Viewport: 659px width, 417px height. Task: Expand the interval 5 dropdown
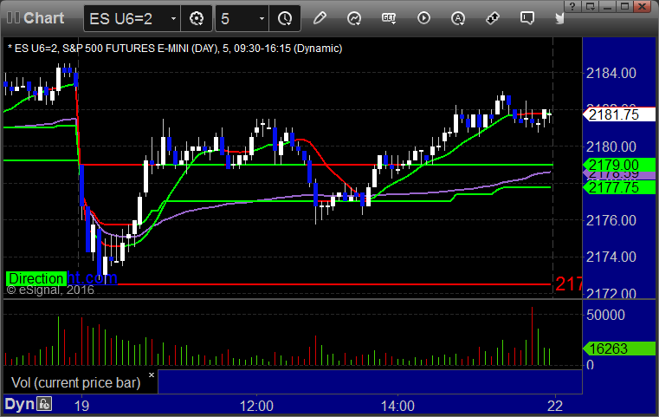262,18
